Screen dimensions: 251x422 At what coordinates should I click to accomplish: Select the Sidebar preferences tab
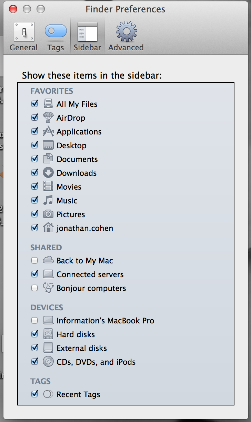pos(87,37)
